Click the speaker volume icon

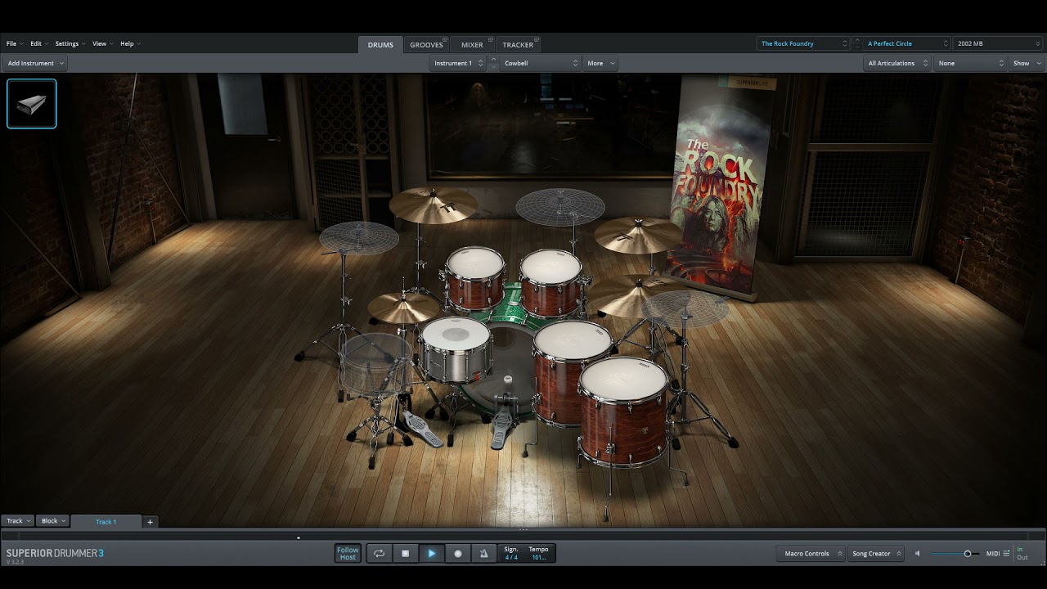(917, 554)
